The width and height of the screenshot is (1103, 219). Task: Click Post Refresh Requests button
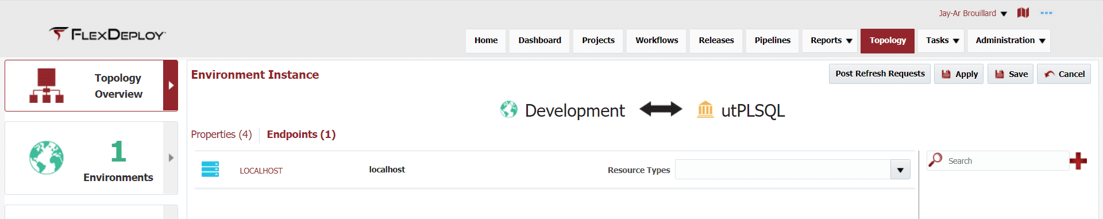coord(880,74)
